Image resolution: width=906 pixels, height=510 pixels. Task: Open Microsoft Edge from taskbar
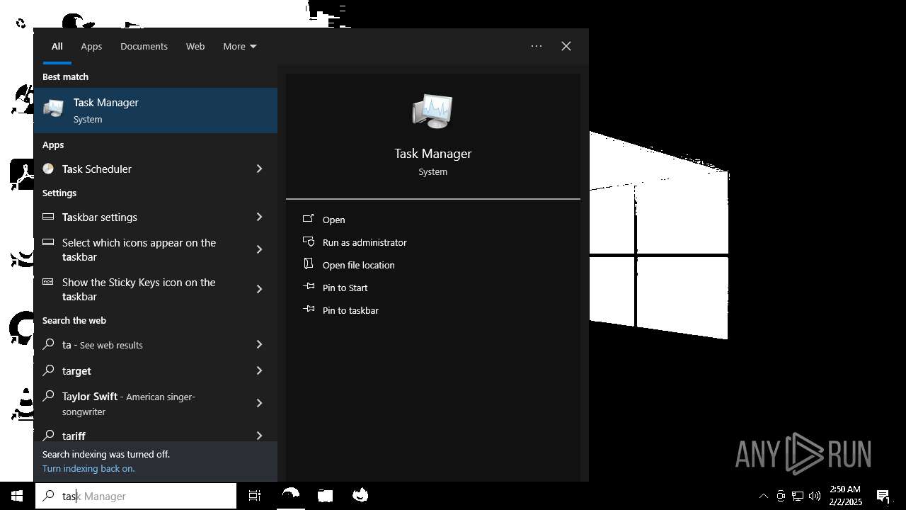click(x=291, y=496)
